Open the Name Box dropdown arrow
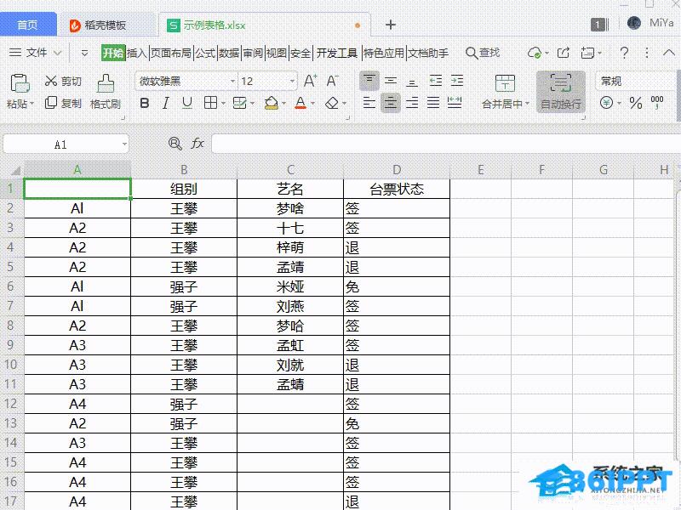 click(124, 144)
